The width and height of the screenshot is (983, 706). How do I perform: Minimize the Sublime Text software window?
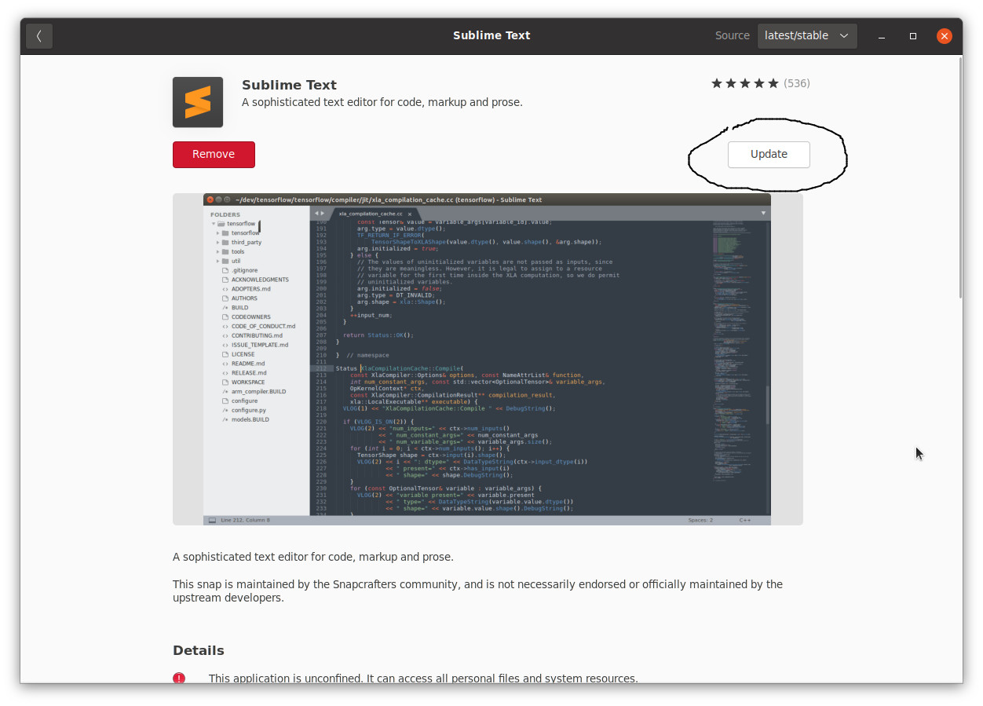click(883, 36)
